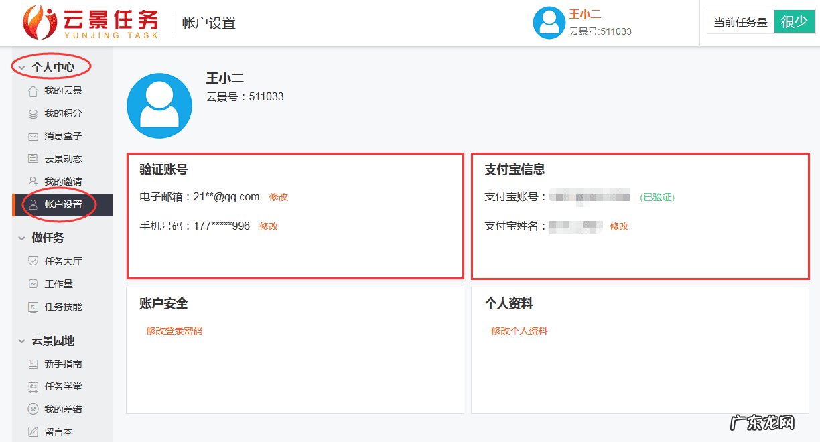Click the 王小二 profile avatar

point(549,22)
